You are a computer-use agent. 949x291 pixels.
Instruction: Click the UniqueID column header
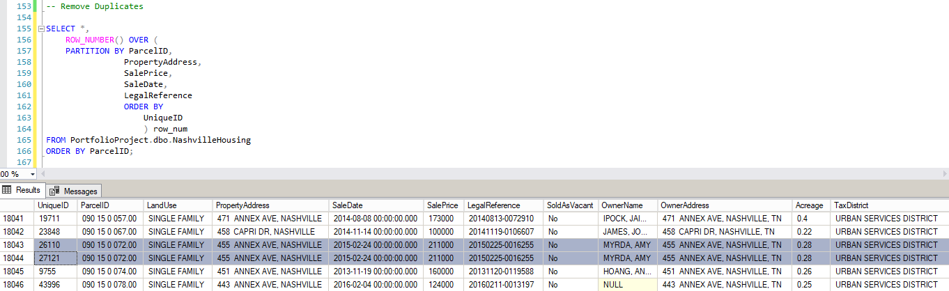(53, 205)
